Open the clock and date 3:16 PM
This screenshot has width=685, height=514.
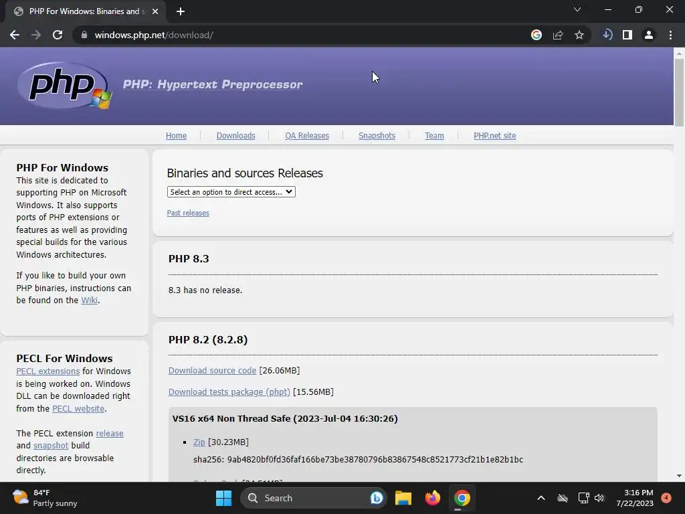coord(635,498)
